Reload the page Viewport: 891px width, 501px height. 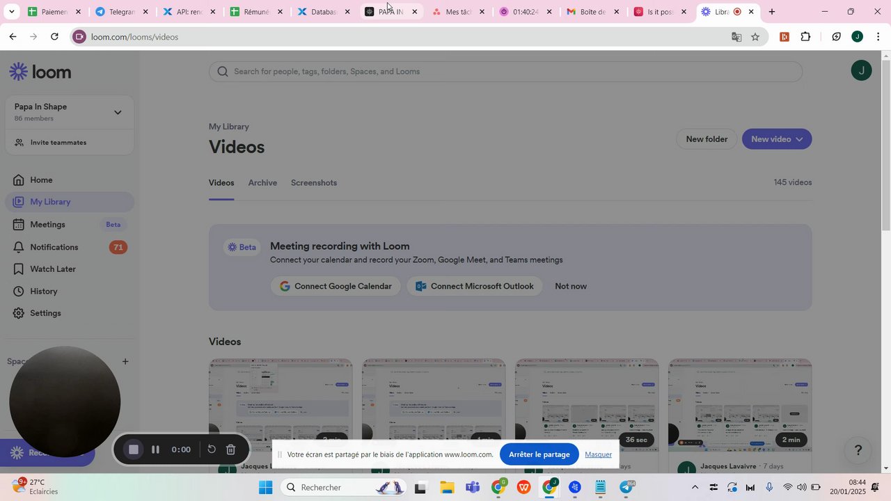(54, 37)
